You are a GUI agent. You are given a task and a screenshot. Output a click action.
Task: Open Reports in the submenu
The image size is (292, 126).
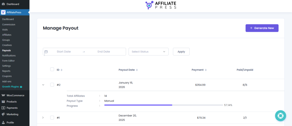click(x=6, y=71)
